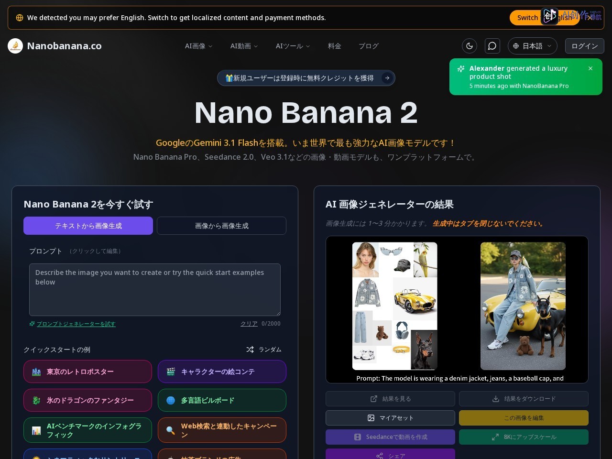Viewport: 612px width, 459px height.
Task: Choose the キャラクターの絵コンテ example
Action: pyautogui.click(x=222, y=372)
